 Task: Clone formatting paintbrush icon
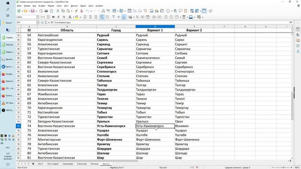(x=76, y=11)
